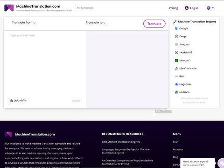This screenshot has width=224, height=168.
Task: Click RECOMMENDED RESOURCES heading
Action: point(123,134)
